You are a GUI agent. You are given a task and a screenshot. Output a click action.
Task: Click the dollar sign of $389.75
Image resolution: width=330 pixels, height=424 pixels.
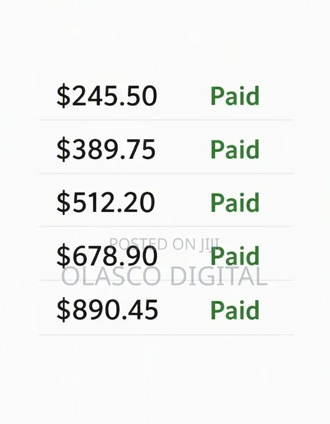pos(63,150)
